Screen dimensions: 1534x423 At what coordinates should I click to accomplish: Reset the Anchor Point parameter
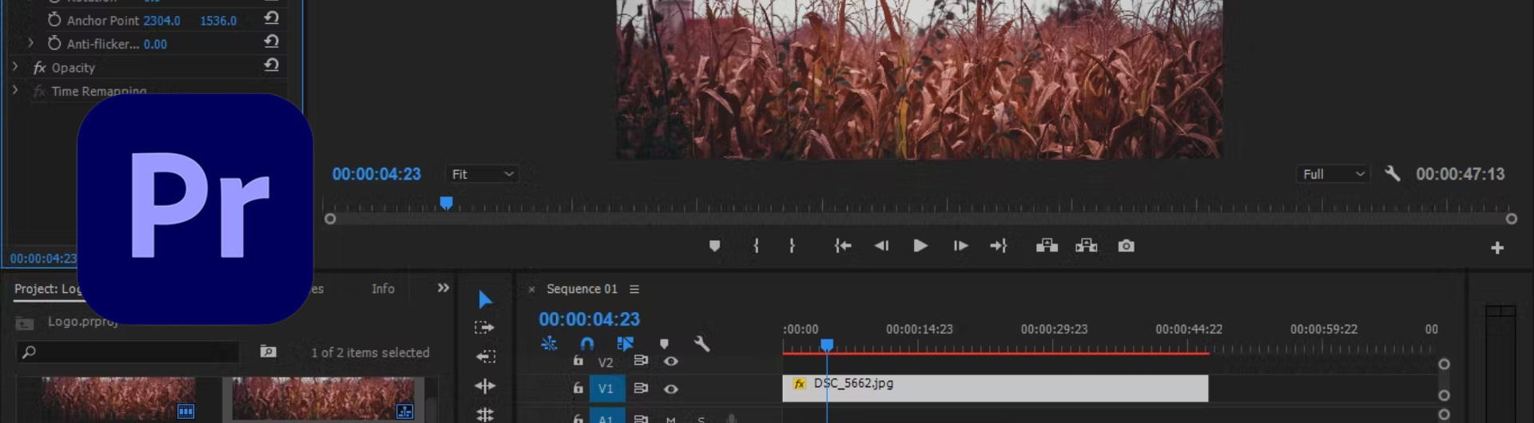[x=272, y=18]
